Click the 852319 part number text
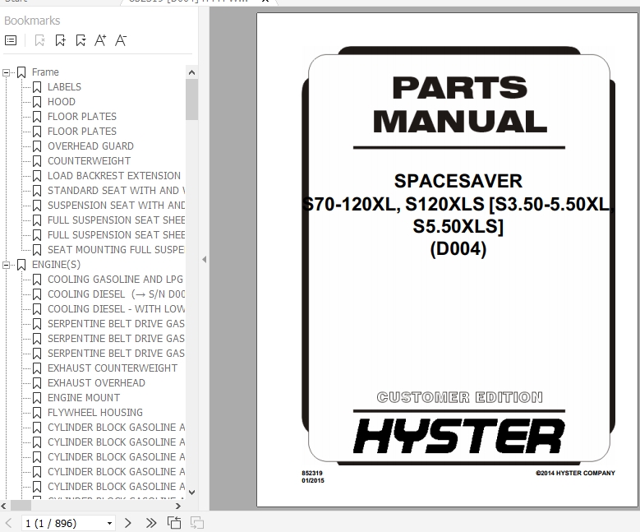 [x=312, y=473]
